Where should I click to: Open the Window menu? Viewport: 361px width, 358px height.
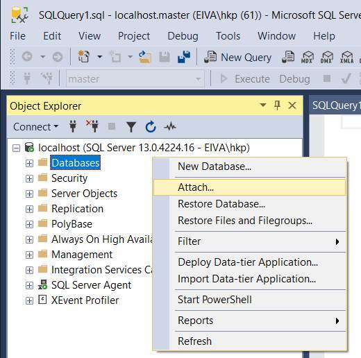276,36
